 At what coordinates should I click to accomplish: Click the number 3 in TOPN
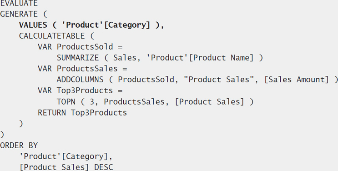(92, 102)
